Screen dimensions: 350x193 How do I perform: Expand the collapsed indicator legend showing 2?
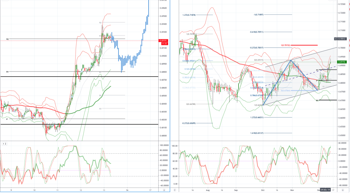pos(4,144)
